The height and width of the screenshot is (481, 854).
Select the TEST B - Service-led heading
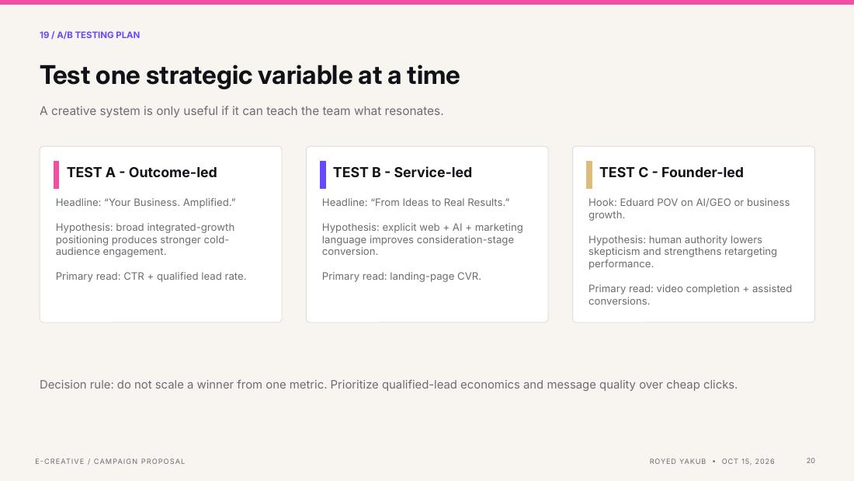[402, 173]
